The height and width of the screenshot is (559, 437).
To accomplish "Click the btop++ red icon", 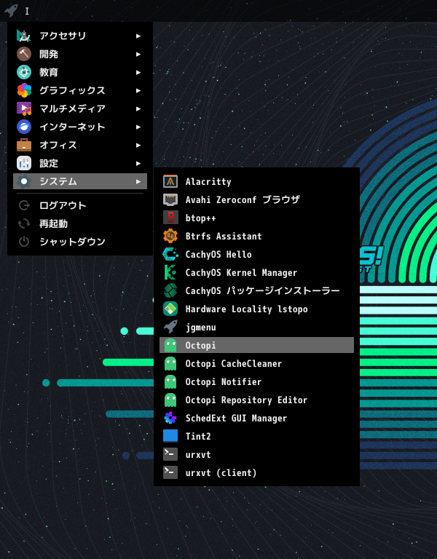I will (170, 218).
